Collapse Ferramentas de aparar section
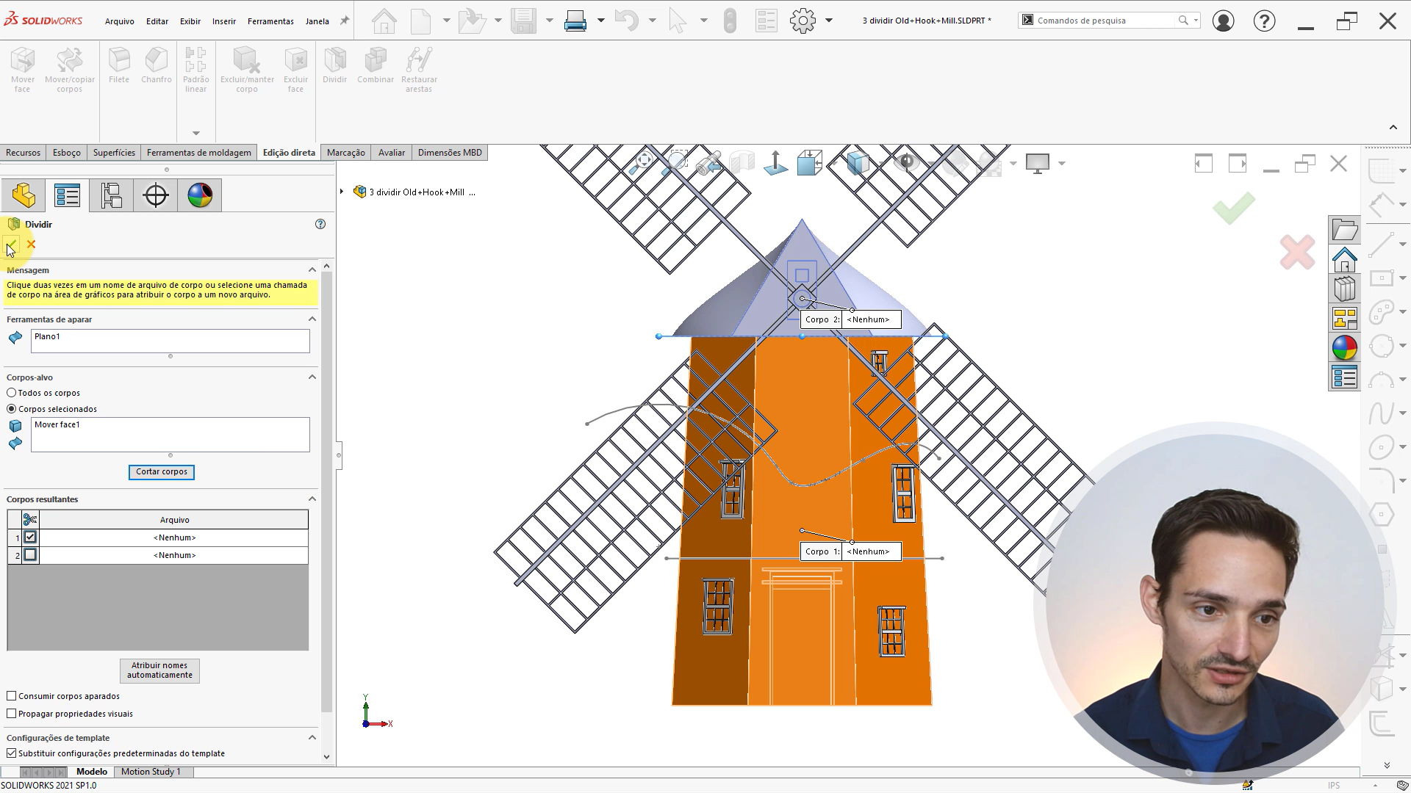The height and width of the screenshot is (793, 1411). pos(312,319)
